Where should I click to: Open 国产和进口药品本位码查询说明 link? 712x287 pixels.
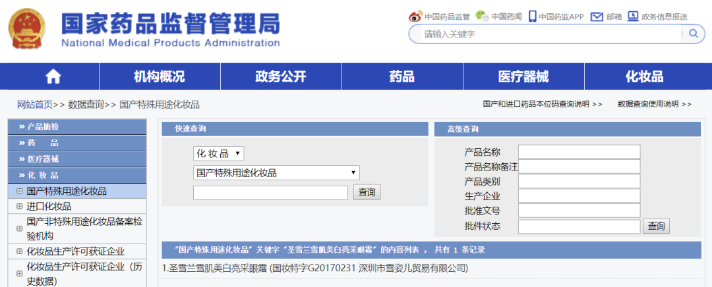point(542,104)
